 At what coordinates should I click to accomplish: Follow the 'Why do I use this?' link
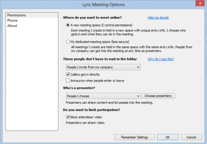coord(161,59)
